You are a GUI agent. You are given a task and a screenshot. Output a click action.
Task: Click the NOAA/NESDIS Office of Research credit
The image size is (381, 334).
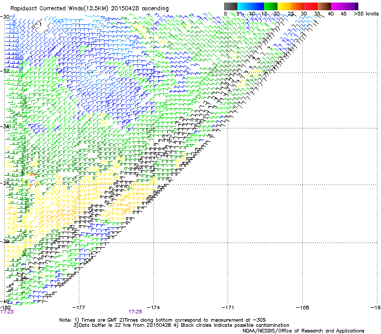(303, 331)
